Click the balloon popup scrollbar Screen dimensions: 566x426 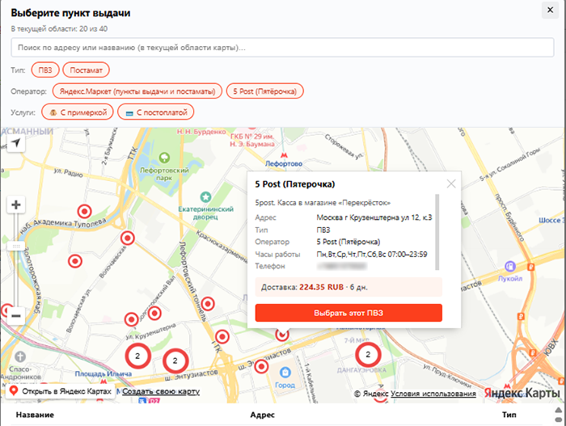(437, 232)
